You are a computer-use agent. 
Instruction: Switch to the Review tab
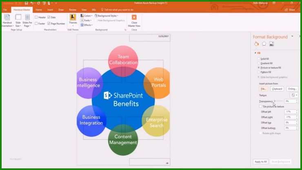pos(73,10)
